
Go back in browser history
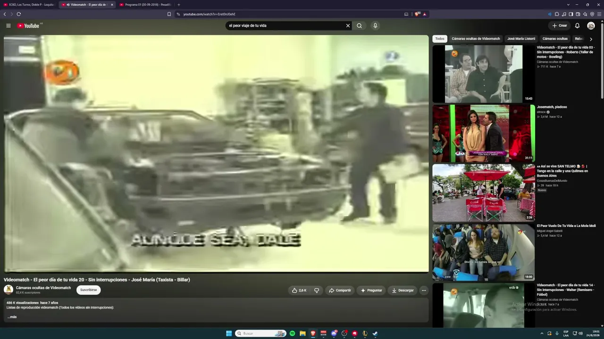5,14
